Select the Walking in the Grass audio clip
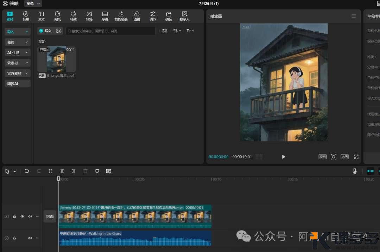380x252 pixels. click(x=135, y=238)
